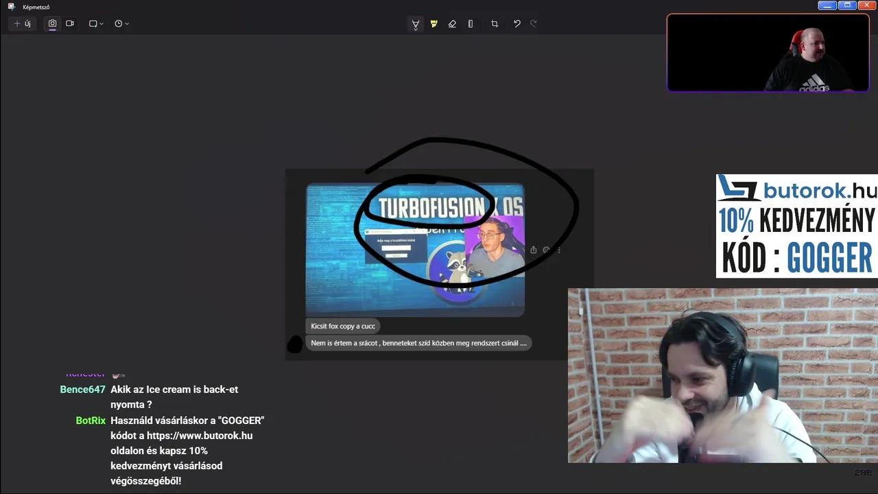Undo the last pen stroke

517,23
